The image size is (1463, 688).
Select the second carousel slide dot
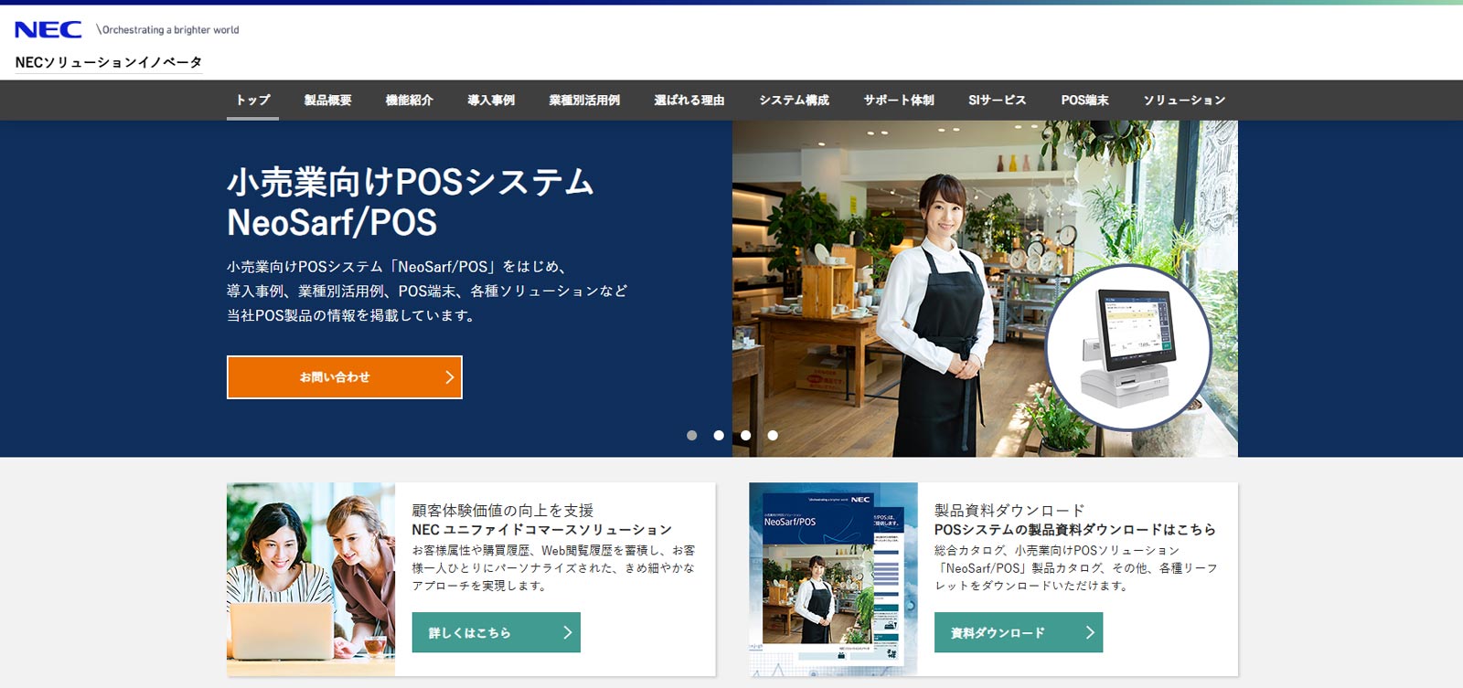[x=719, y=436]
